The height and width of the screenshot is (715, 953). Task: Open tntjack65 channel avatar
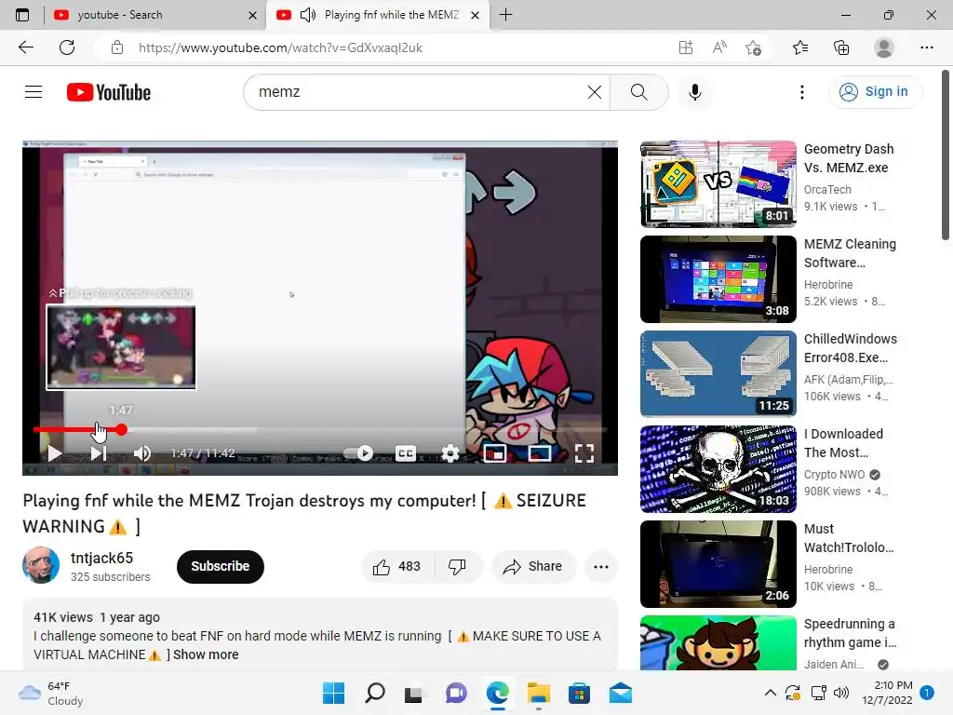[x=41, y=565]
